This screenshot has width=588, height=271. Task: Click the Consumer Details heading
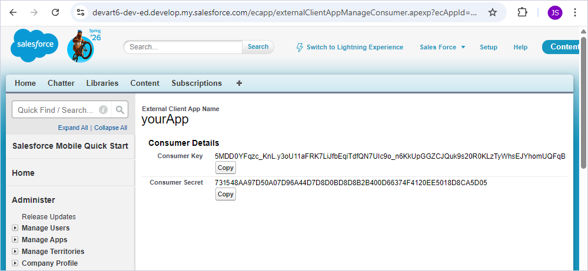tap(184, 143)
